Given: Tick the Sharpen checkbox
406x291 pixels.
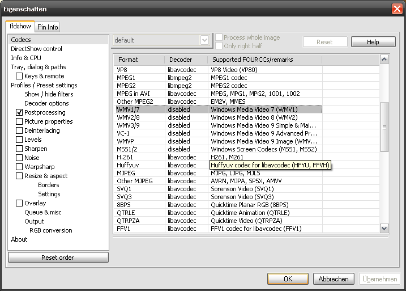Looking at the screenshot, I should 19,149.
